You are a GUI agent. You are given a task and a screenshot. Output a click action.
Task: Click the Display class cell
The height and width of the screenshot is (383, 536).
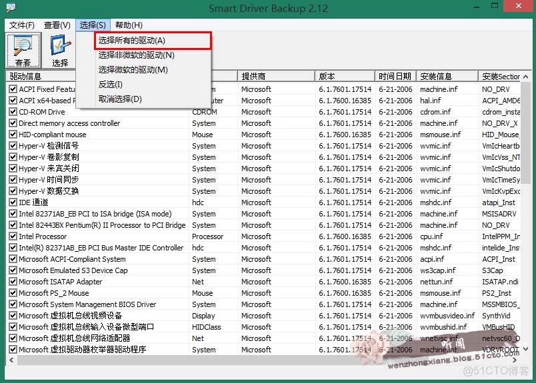tap(203, 315)
